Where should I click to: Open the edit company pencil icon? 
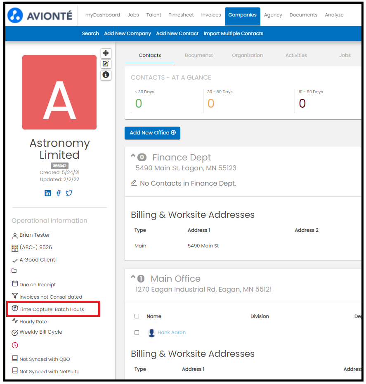coord(106,64)
